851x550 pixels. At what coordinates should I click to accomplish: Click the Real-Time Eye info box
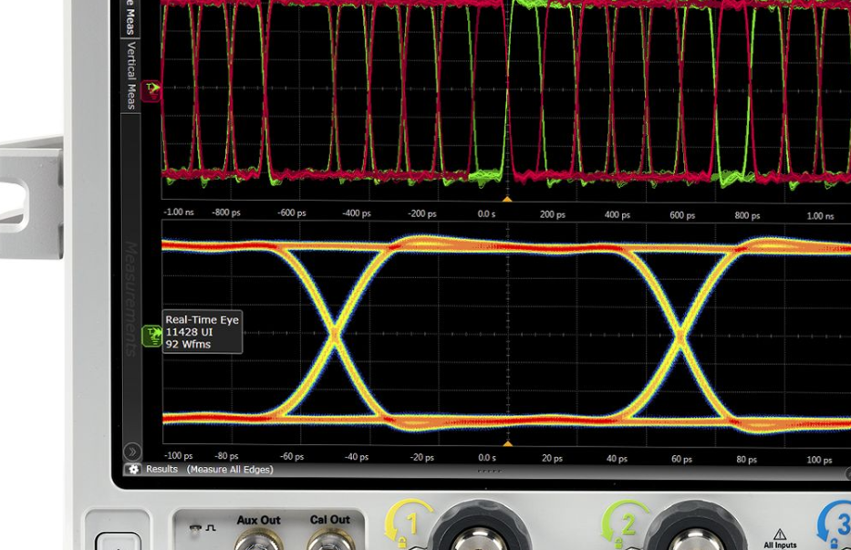(x=202, y=332)
